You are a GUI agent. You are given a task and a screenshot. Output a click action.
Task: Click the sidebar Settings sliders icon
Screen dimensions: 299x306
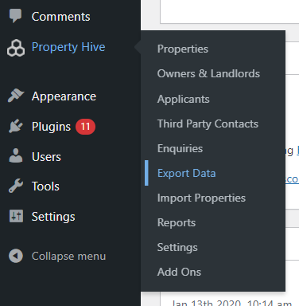tap(16, 216)
